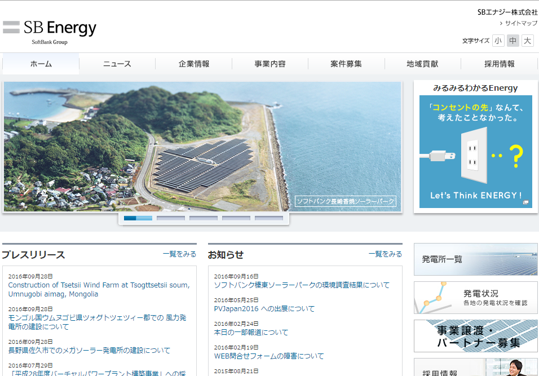Viewport: 539px width, 376px height.
Task: Open the 事業譲渡・パートナー募集 banner
Action: (476, 336)
